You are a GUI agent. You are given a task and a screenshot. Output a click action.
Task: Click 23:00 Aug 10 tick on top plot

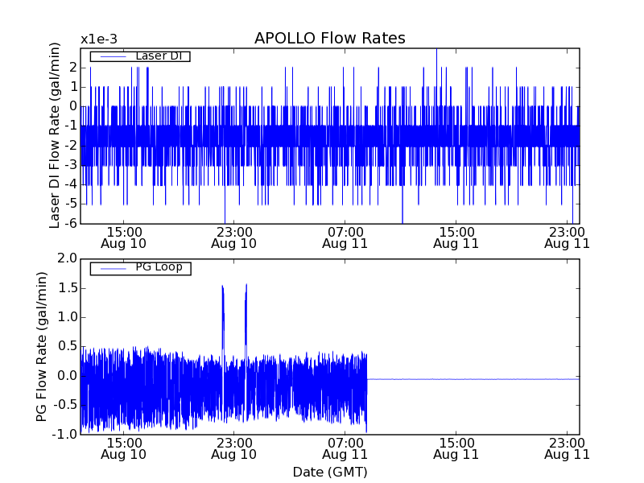233,237
